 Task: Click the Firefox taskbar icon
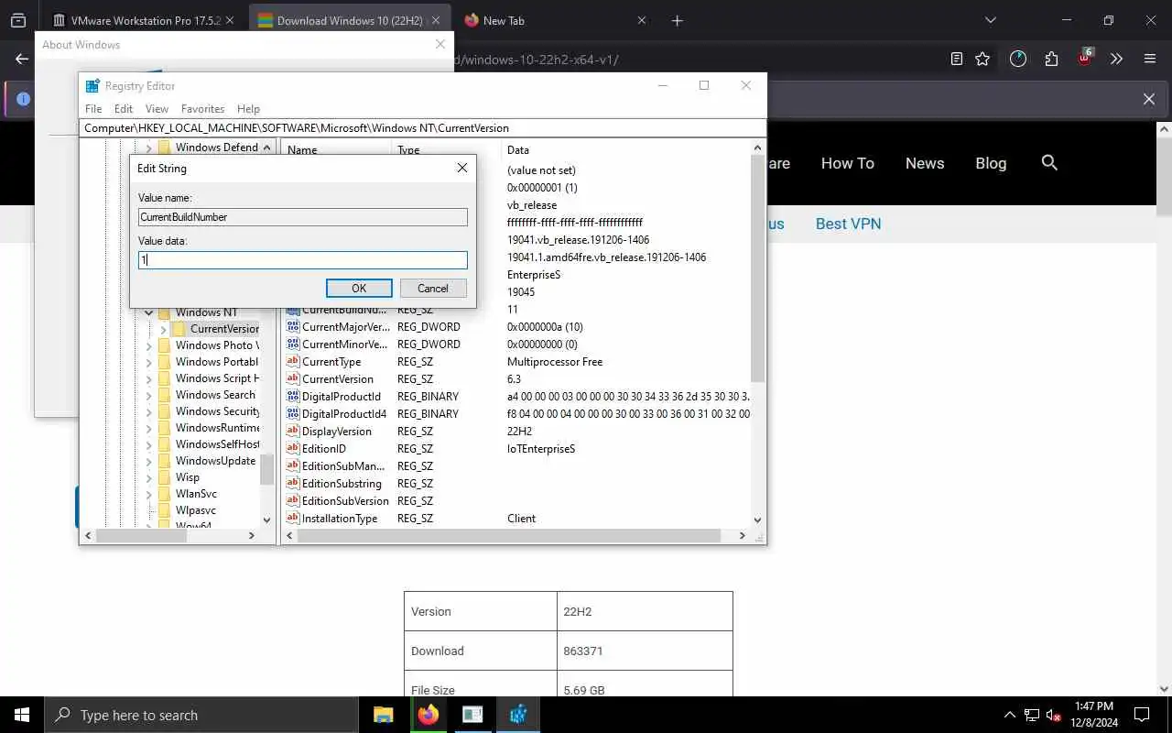(x=428, y=715)
